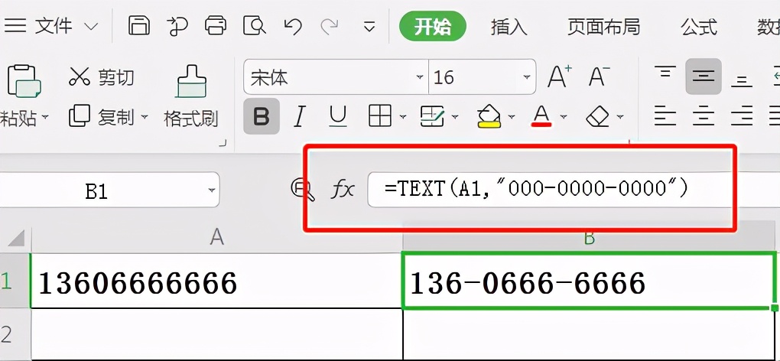Open the 插入 tab
780x361 pixels.
pyautogui.click(x=509, y=27)
